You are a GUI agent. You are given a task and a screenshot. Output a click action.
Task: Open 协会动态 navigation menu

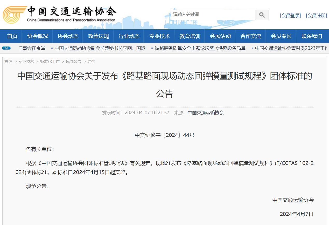pos(68,36)
